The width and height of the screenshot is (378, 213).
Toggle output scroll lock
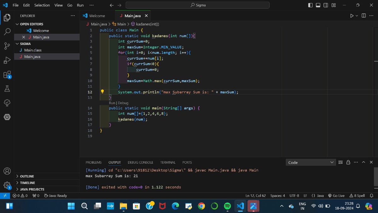[x=348, y=162]
